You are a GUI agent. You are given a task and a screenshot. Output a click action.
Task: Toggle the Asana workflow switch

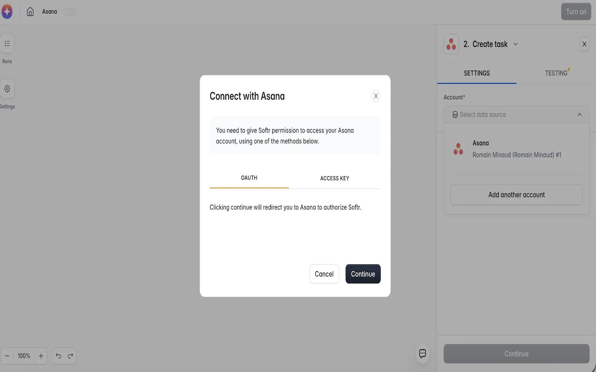point(70,12)
